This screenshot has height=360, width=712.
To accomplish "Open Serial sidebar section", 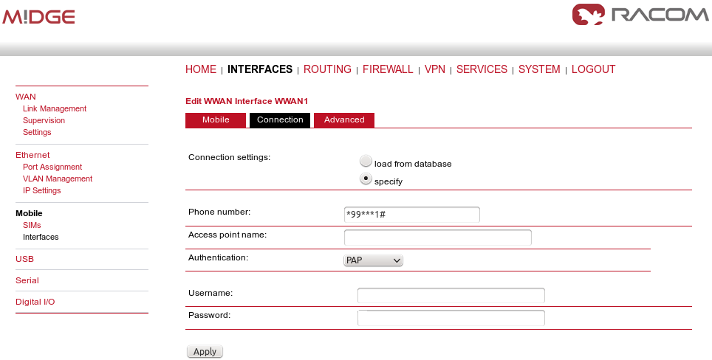I will click(x=27, y=280).
